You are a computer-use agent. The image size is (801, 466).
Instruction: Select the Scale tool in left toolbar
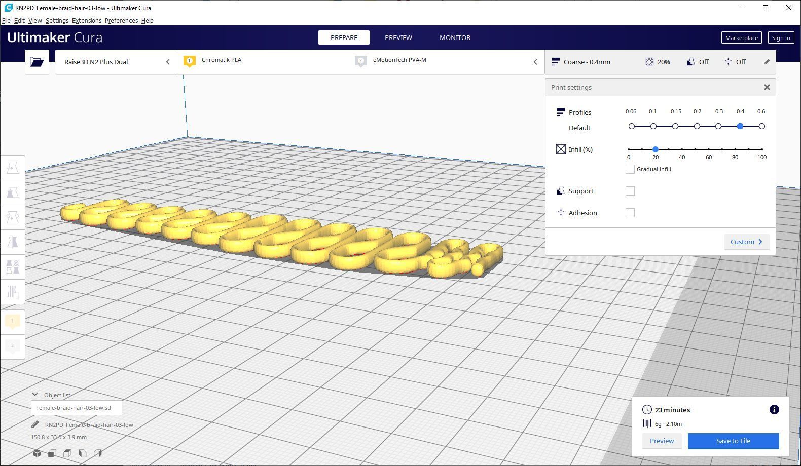(x=13, y=192)
